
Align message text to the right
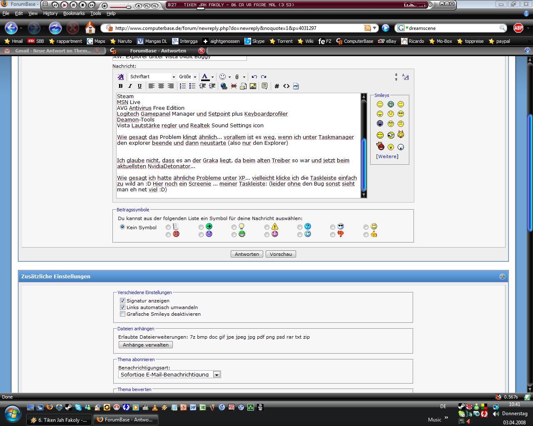pos(171,86)
